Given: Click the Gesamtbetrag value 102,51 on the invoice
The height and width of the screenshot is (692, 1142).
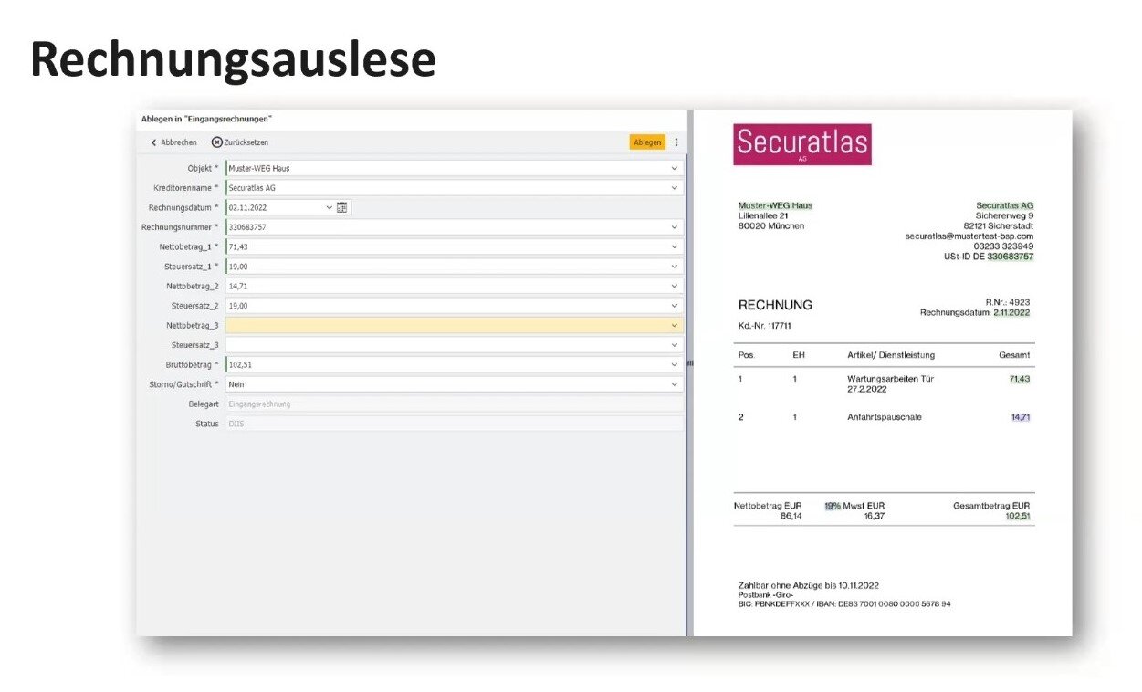Looking at the screenshot, I should click(x=1018, y=516).
